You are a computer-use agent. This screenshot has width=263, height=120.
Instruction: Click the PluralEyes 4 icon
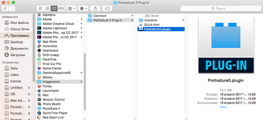tap(39, 108)
